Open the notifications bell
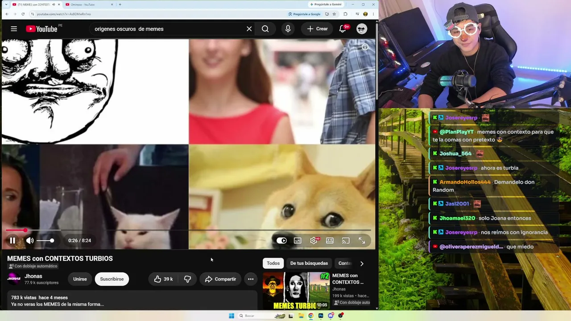The height and width of the screenshot is (321, 571). 343,29
